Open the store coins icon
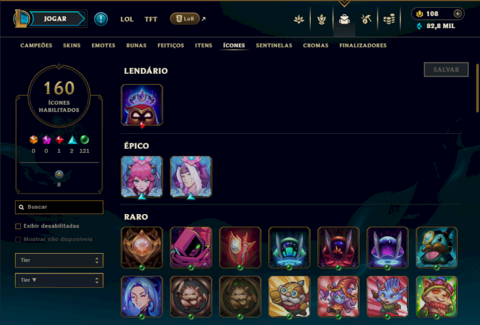This screenshot has width=480, height=325. [x=389, y=19]
